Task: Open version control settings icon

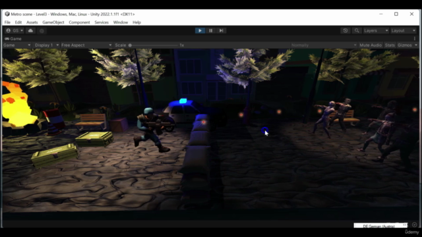Action: click(x=42, y=31)
